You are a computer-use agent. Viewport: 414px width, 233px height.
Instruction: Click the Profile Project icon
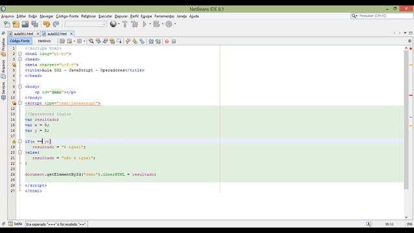coord(169,25)
